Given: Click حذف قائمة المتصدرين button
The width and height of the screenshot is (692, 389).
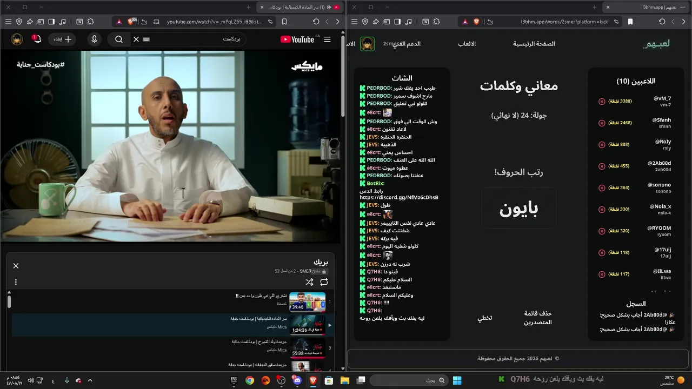Looking at the screenshot, I should [538, 318].
